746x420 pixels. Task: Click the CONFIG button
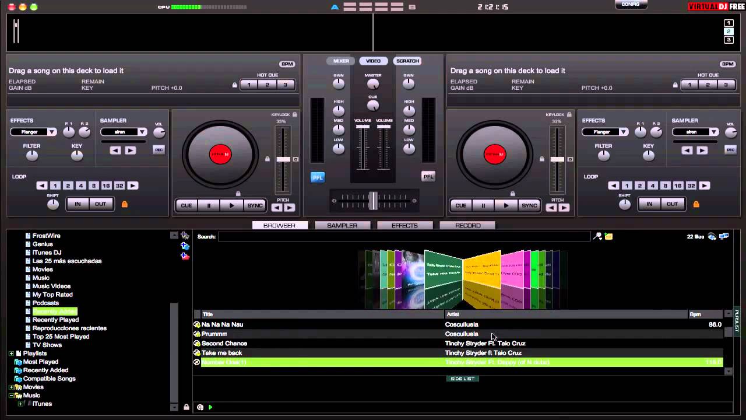pyautogui.click(x=631, y=4)
